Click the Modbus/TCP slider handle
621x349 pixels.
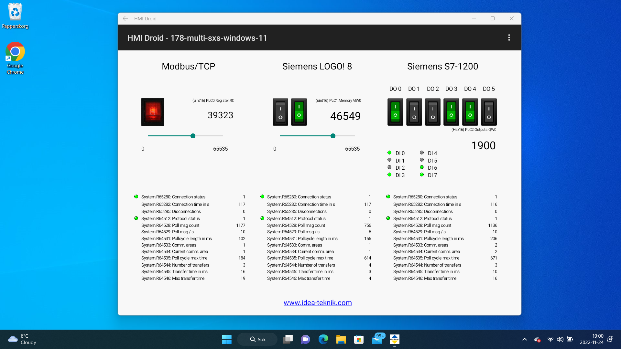pos(193,136)
